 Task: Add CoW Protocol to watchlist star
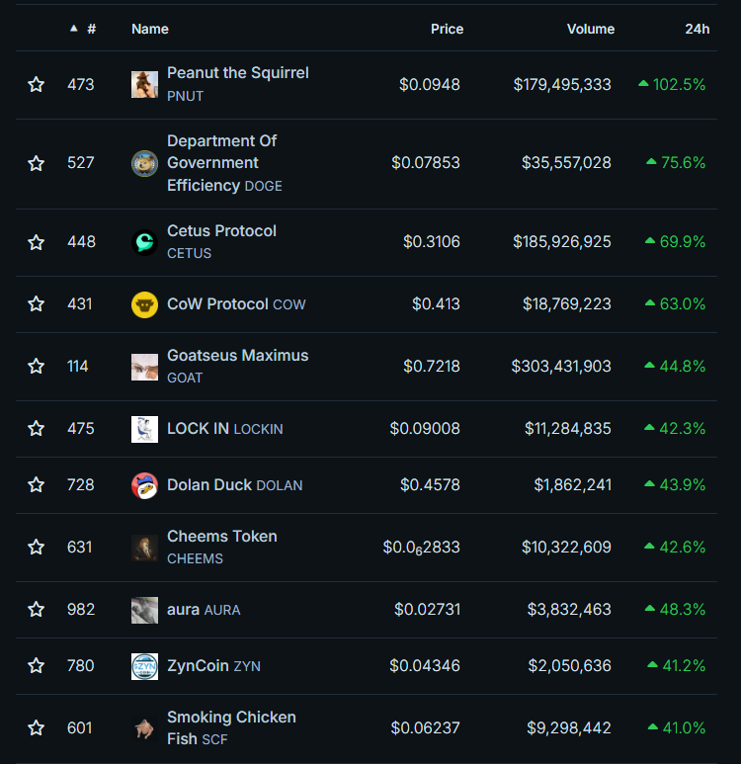[36, 304]
